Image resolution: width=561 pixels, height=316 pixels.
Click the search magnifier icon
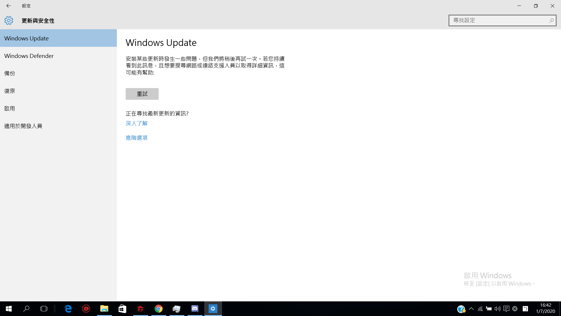[551, 20]
